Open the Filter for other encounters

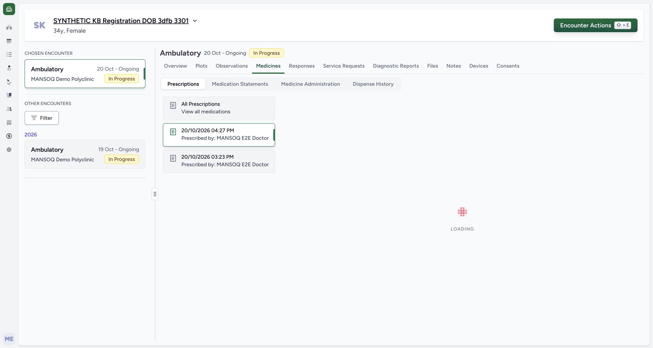click(x=42, y=118)
